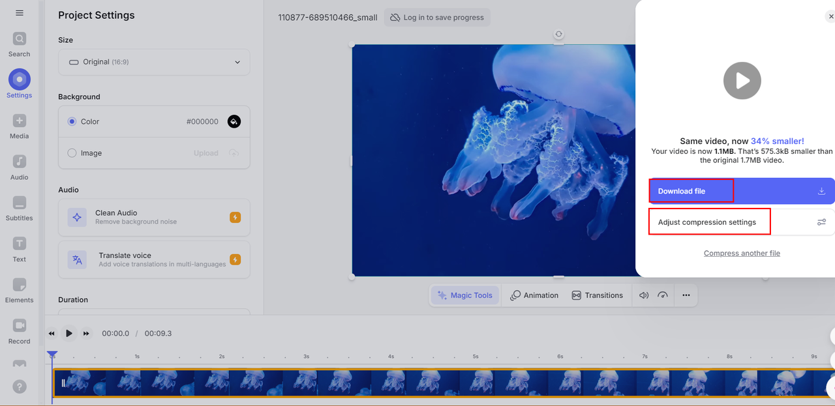835x406 pixels.
Task: Click the black background color swatch
Action: click(x=234, y=122)
